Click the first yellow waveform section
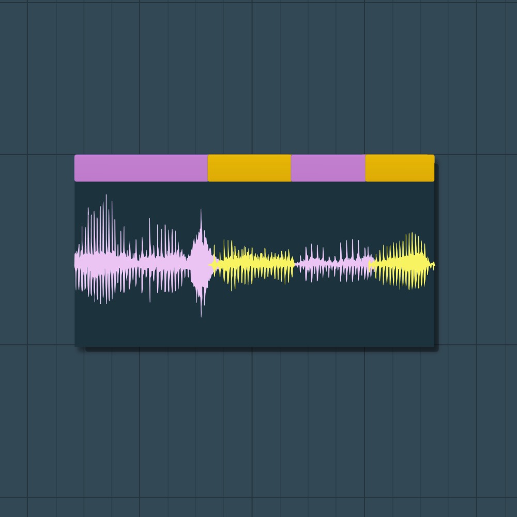Image resolution: width=517 pixels, height=517 pixels. (x=254, y=264)
